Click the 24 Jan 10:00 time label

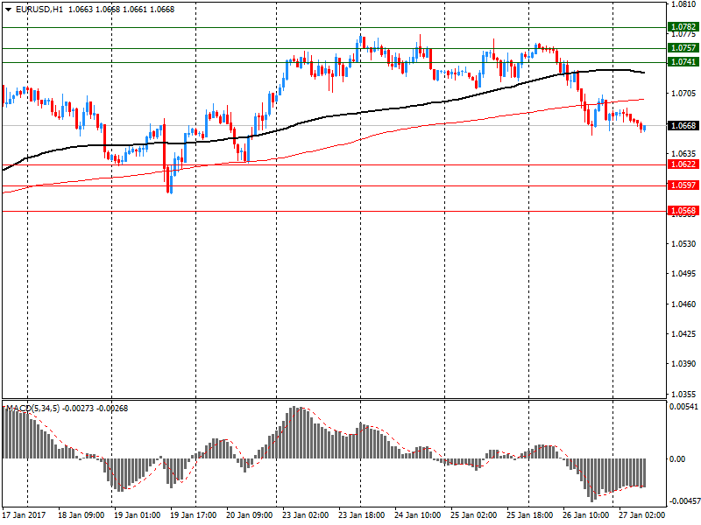418,514
